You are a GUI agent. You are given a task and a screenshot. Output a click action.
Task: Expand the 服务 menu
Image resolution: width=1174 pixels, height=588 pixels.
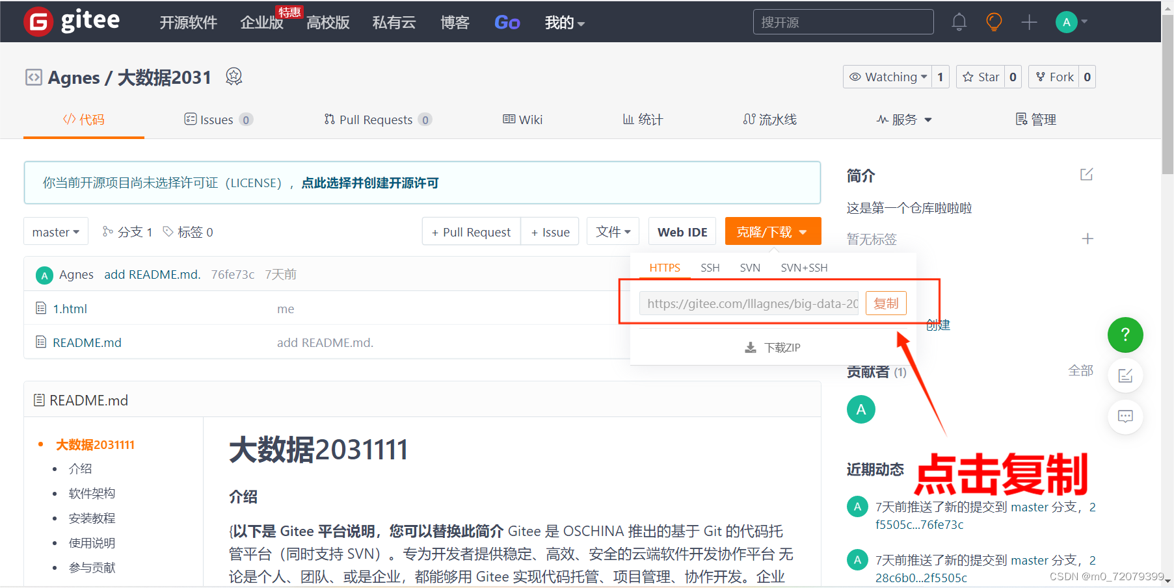[x=904, y=120]
